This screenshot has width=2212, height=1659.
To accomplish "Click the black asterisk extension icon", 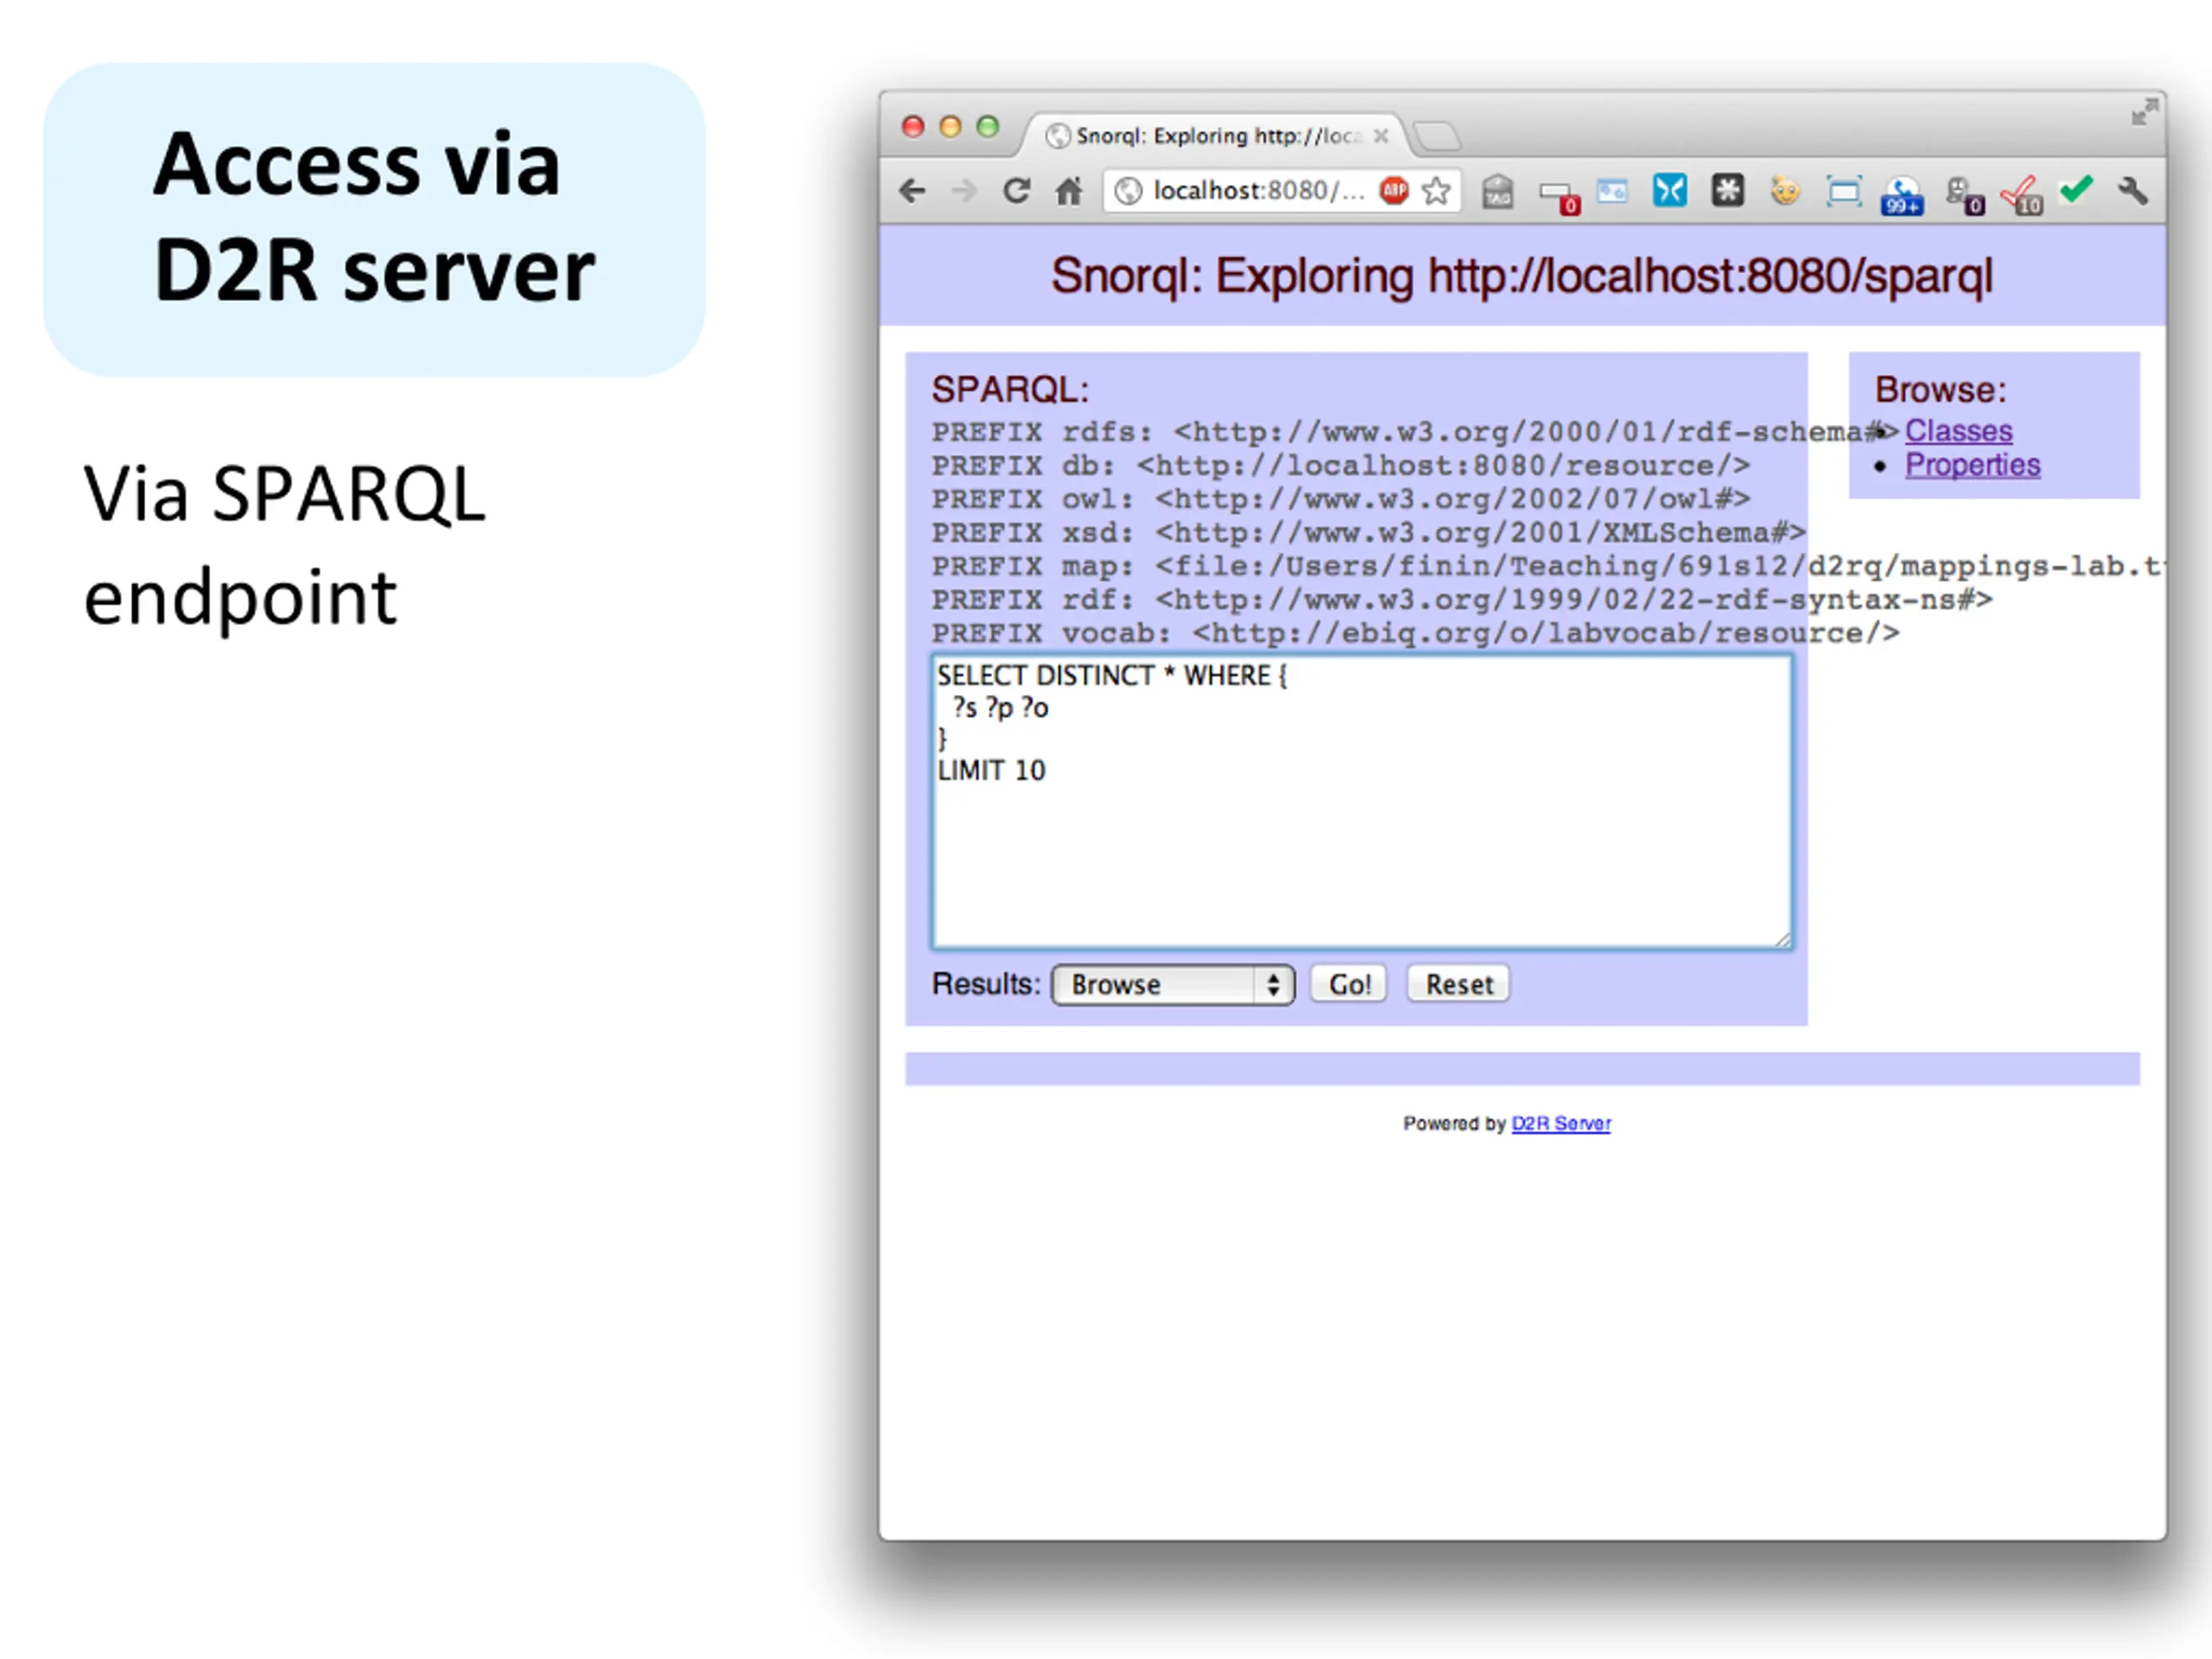I will (x=1726, y=190).
